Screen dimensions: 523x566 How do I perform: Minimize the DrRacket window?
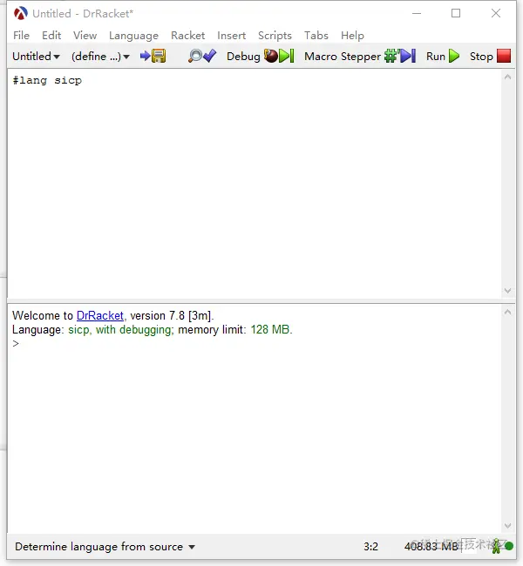(x=417, y=13)
